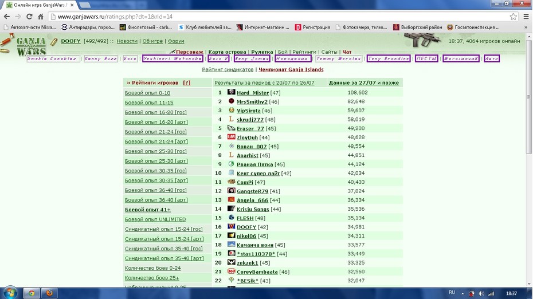
Task: Open Чемпионат Ganja Islands link
Action: coord(291,69)
